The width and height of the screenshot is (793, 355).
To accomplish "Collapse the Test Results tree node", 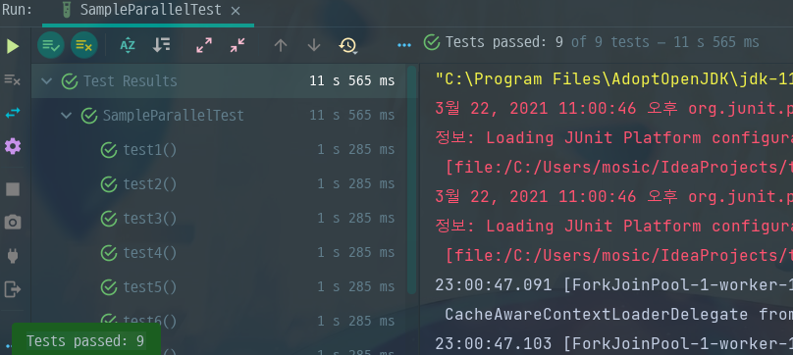I will coord(46,81).
